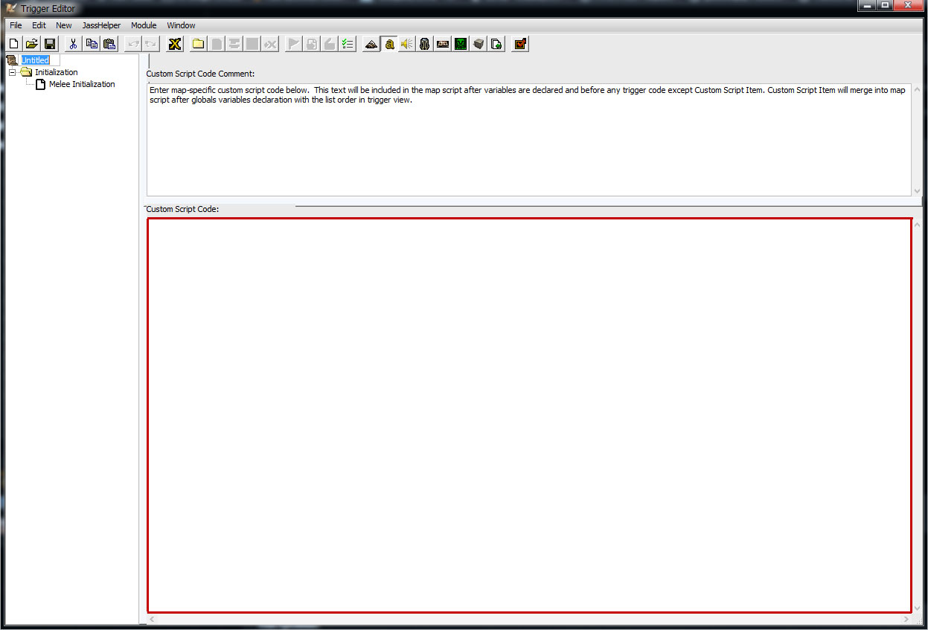928x630 pixels.
Task: Open the Edit menu
Action: 39,25
